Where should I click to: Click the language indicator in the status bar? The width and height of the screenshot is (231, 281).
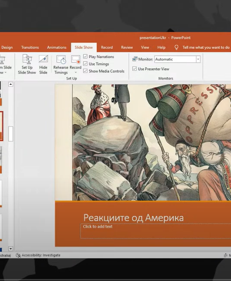(5, 255)
